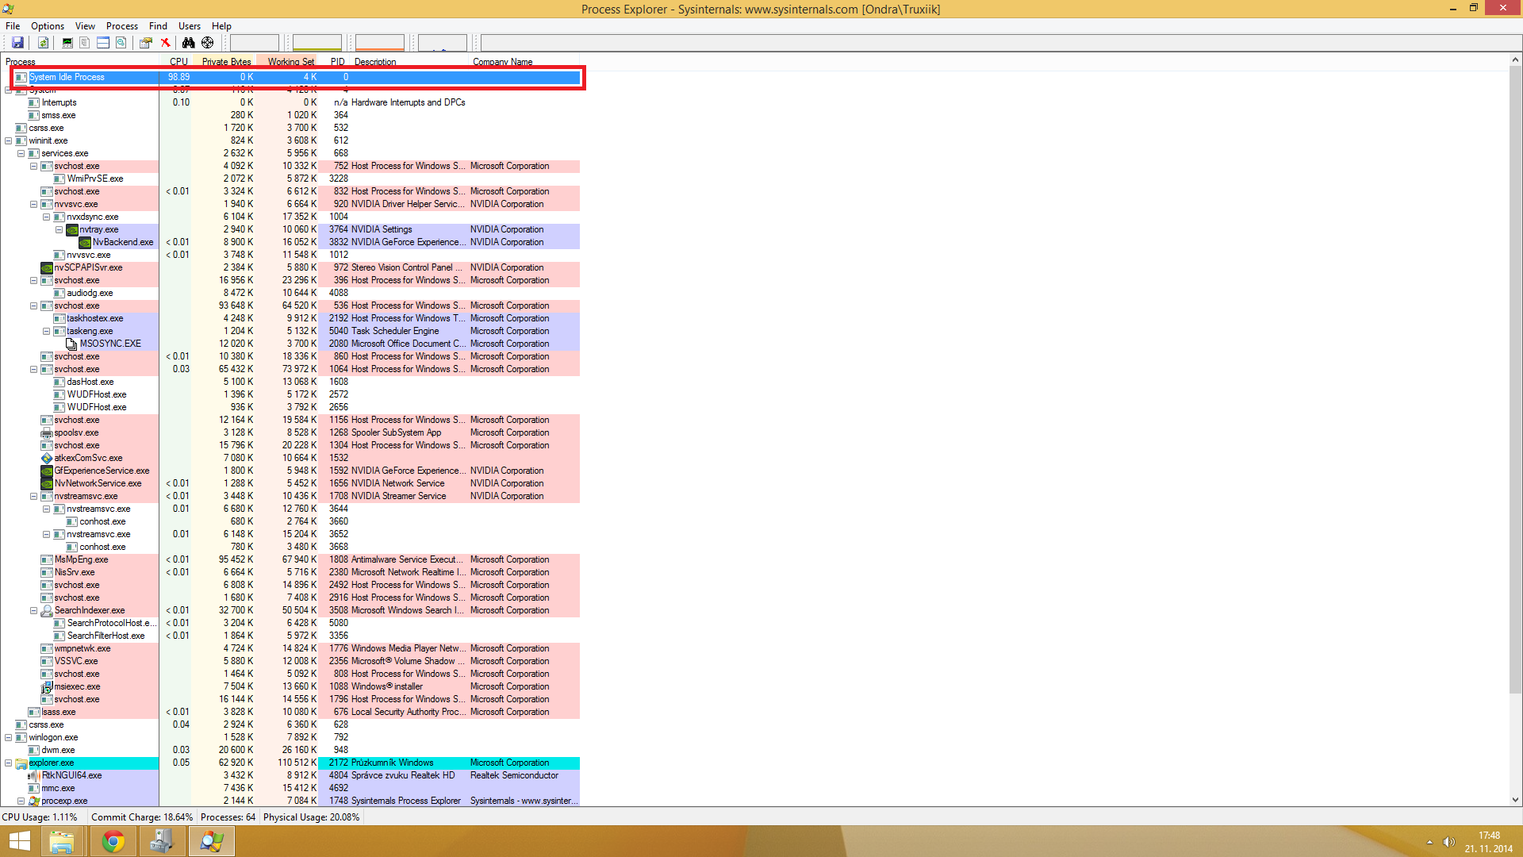Open the Properties toolbar icon
Viewport: 1523px width, 857px height.
[x=146, y=43]
